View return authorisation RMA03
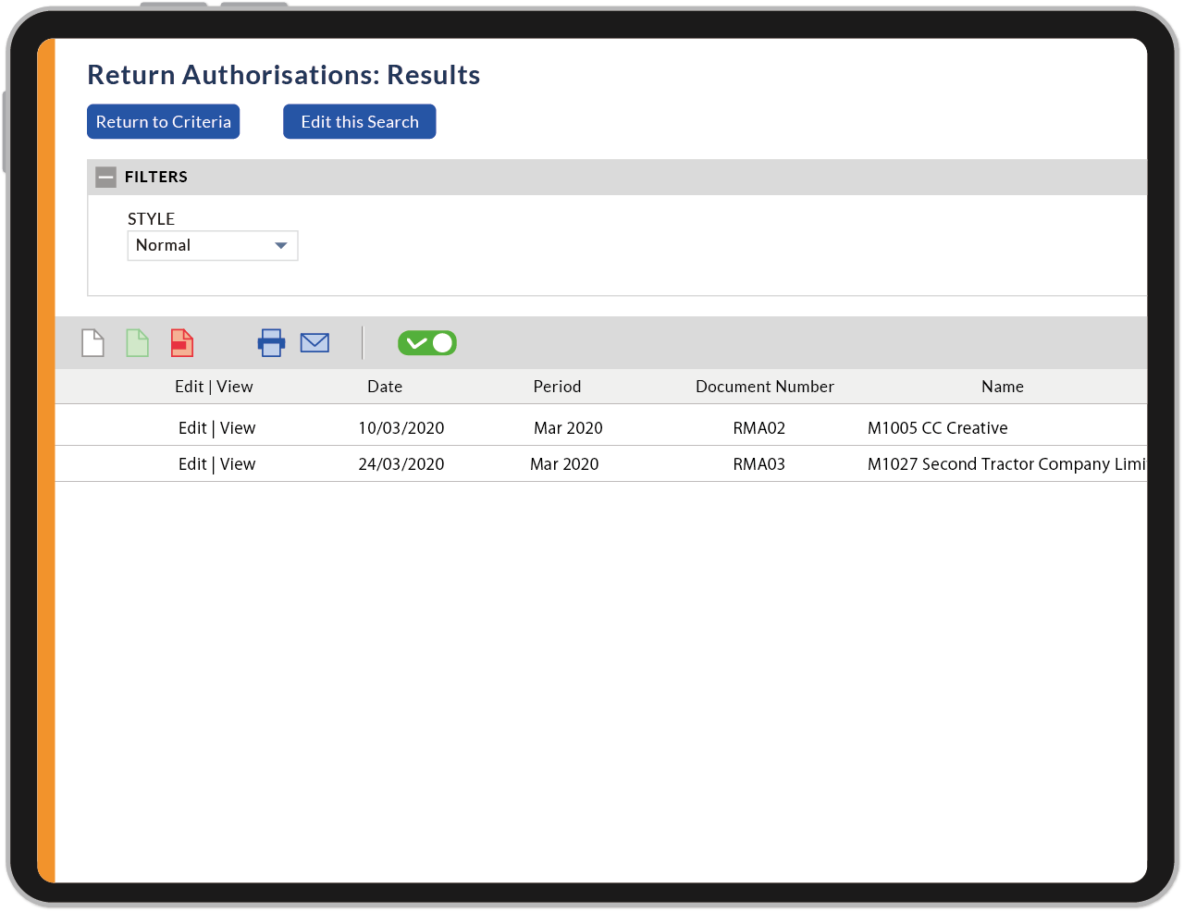Image resolution: width=1184 pixels, height=912 pixels. point(239,463)
